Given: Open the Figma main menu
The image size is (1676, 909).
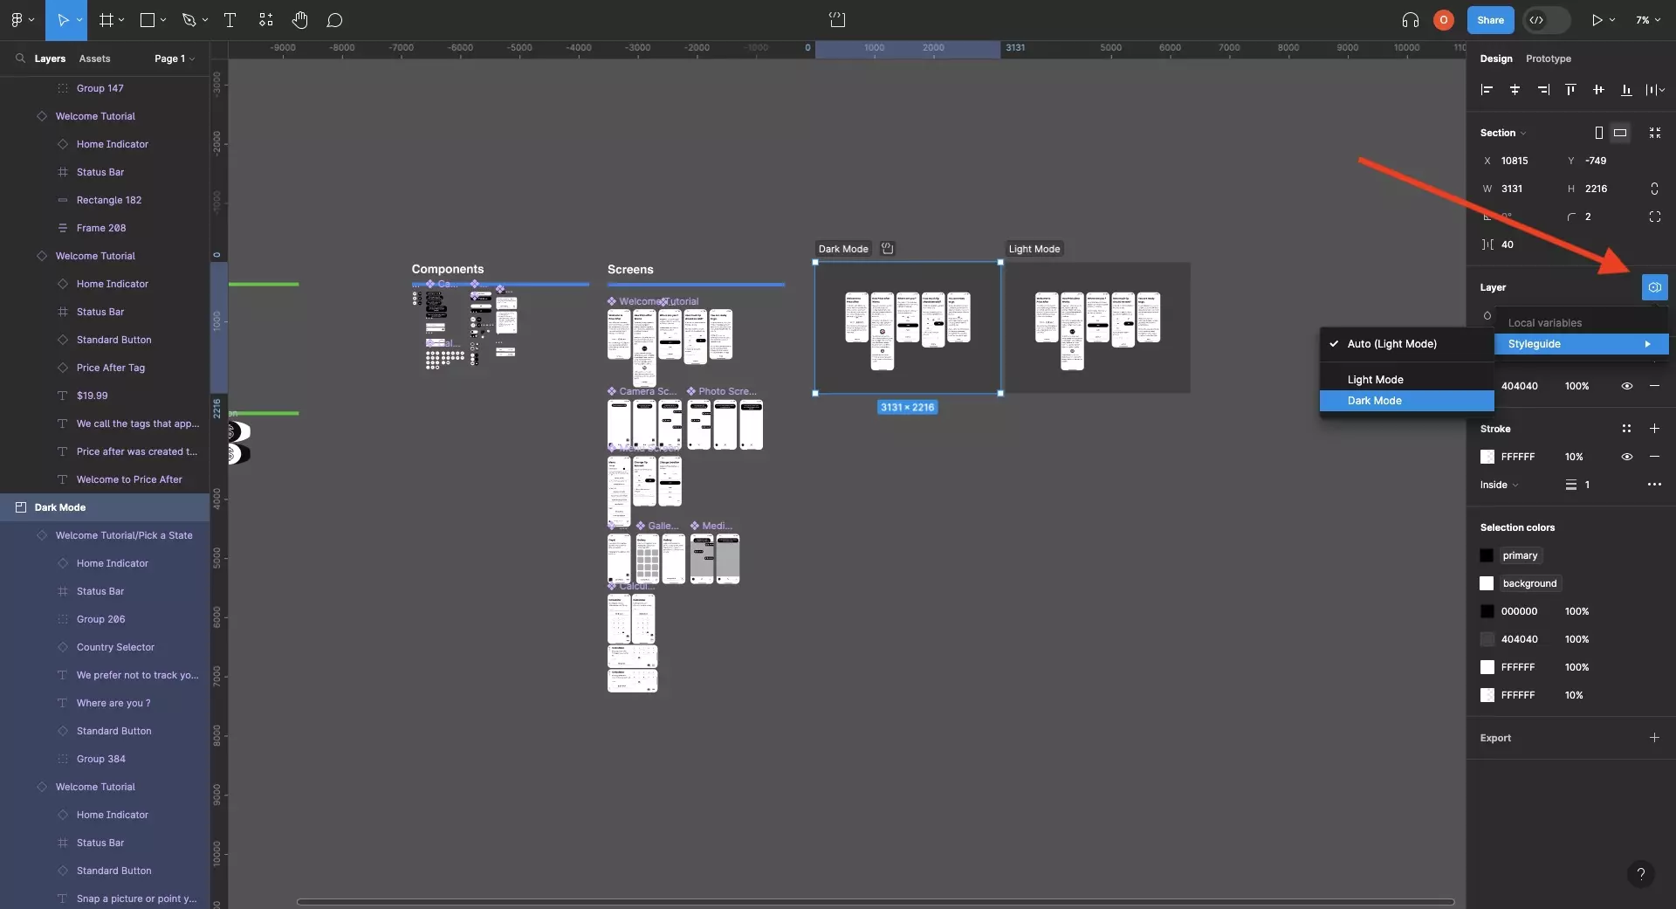Looking at the screenshot, I should pos(17,20).
